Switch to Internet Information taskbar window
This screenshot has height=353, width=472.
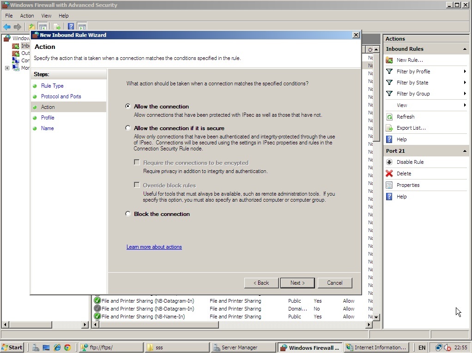pyautogui.click(x=376, y=347)
